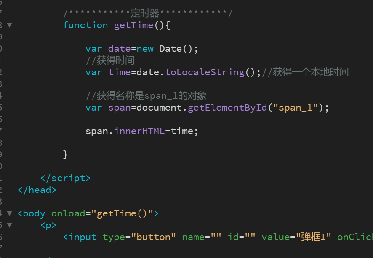Viewport: 373px width, 258px height.
Task: Click the <p> tag
Action: click(48, 225)
